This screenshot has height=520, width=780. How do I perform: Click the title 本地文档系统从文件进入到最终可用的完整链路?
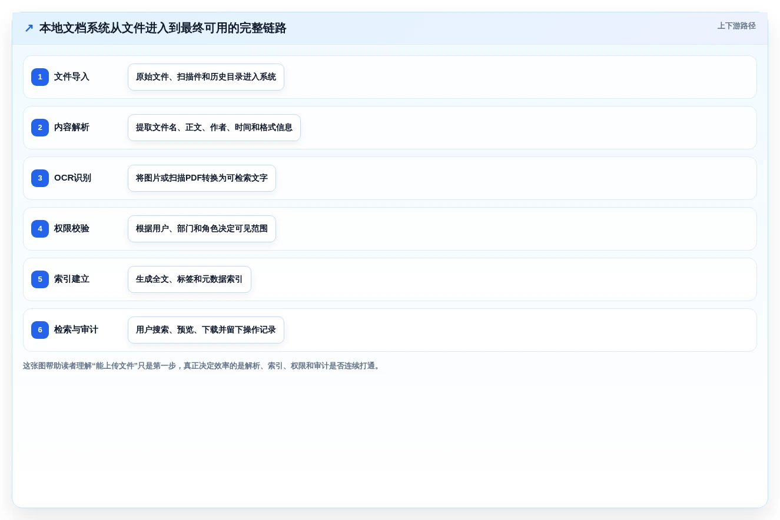coord(162,28)
